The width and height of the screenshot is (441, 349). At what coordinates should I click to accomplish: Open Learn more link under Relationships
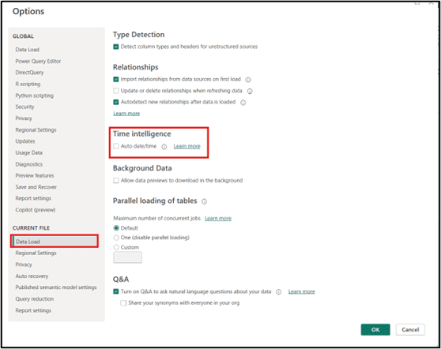point(126,114)
